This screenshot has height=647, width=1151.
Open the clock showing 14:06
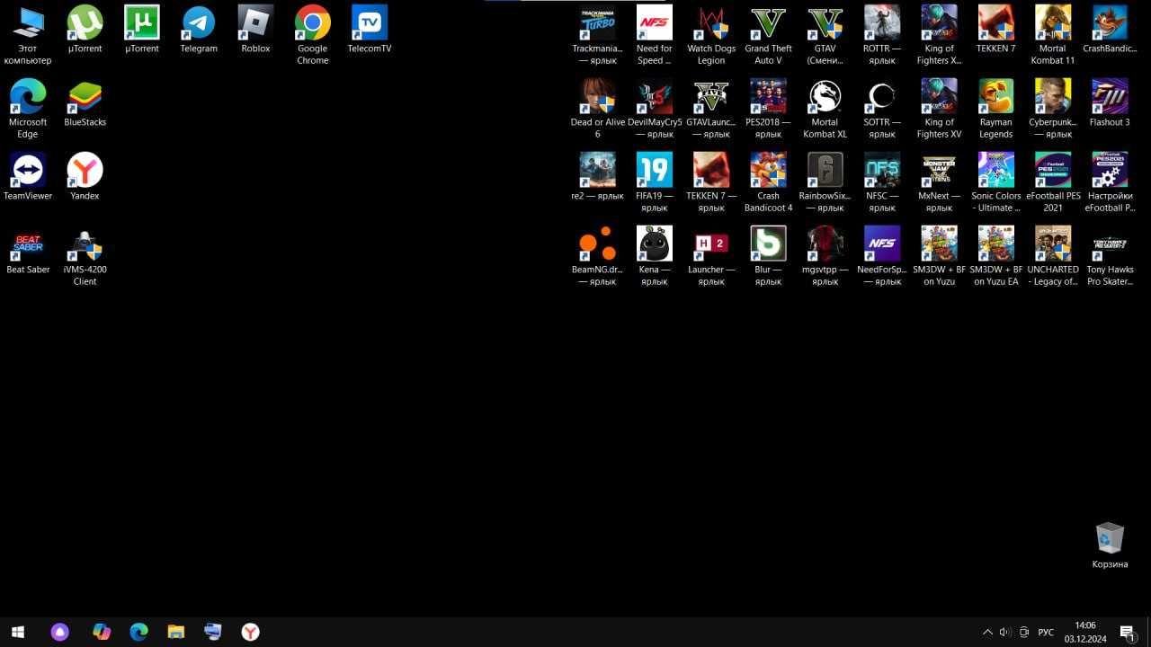click(x=1085, y=632)
